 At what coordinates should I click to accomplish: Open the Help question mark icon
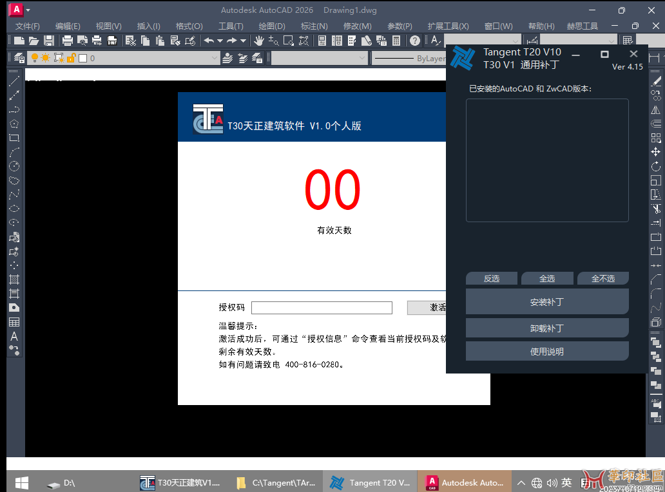(x=415, y=41)
